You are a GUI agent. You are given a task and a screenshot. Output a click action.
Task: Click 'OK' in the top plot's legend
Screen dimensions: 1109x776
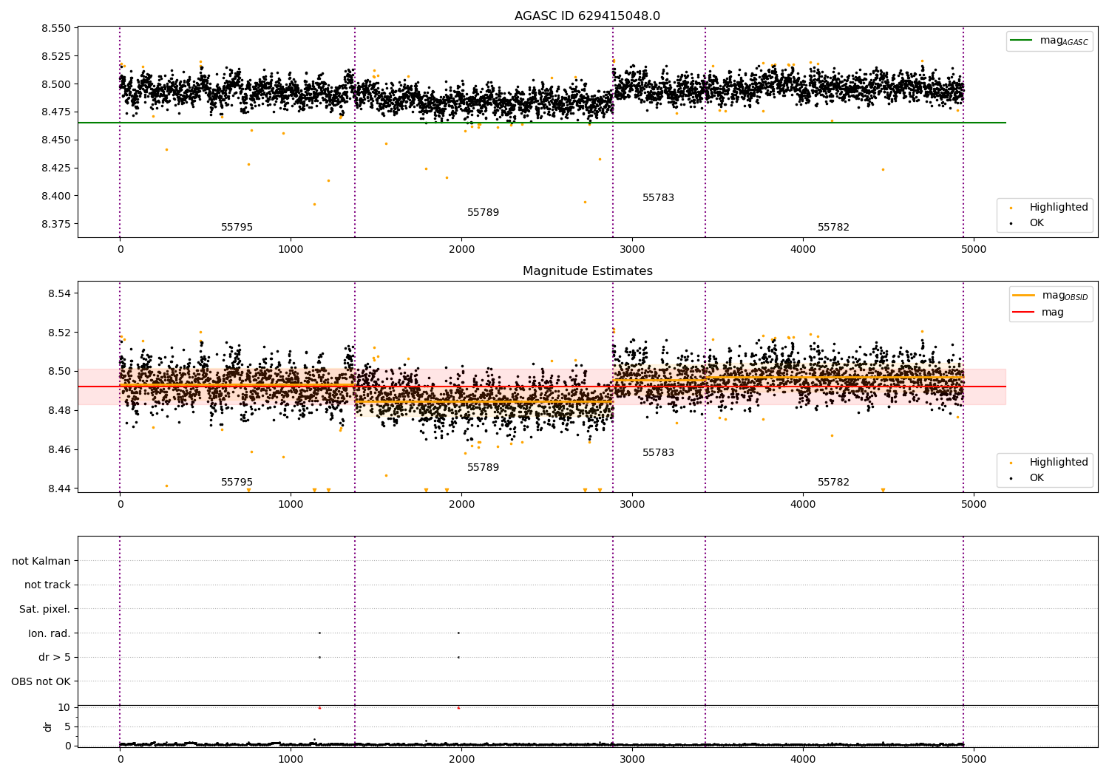[1037, 222]
